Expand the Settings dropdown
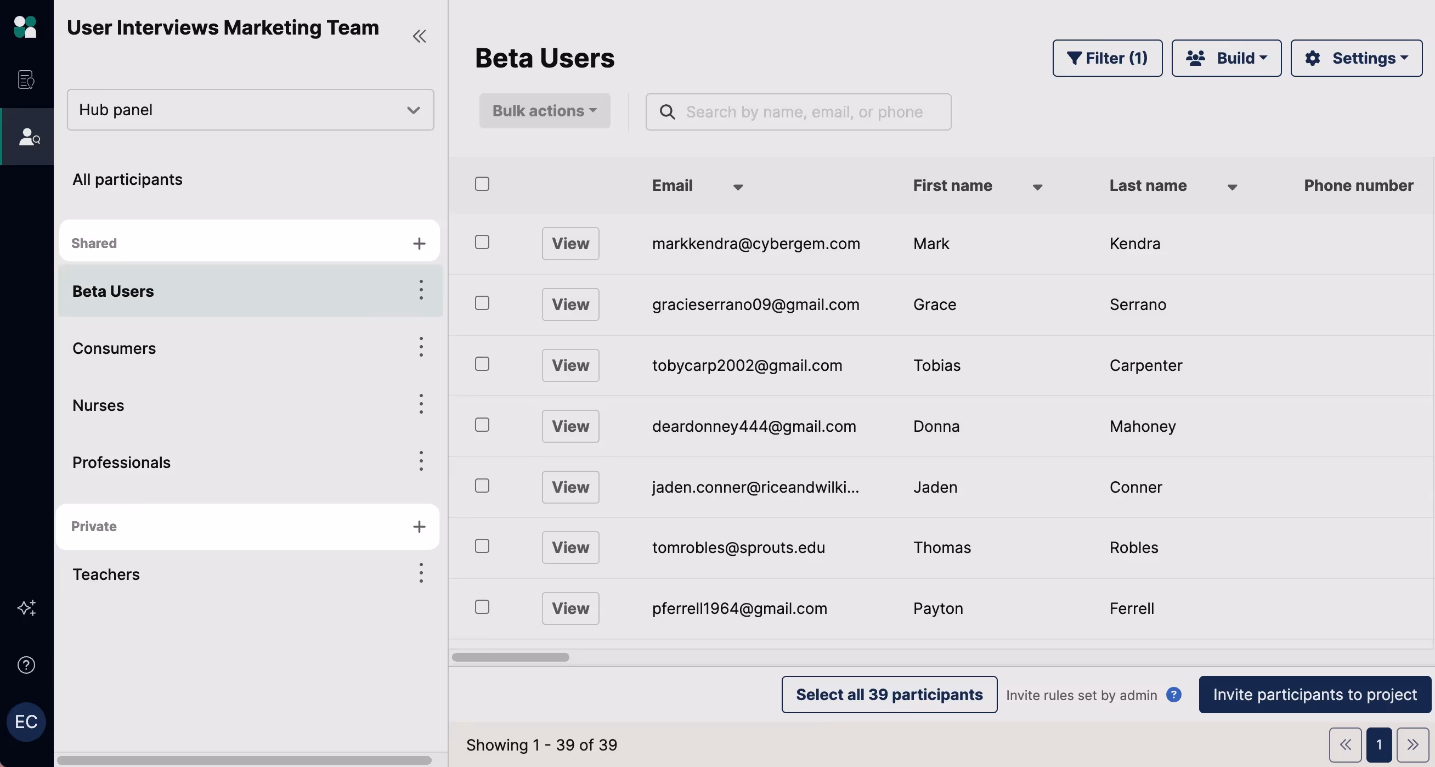The height and width of the screenshot is (767, 1435). click(1356, 58)
